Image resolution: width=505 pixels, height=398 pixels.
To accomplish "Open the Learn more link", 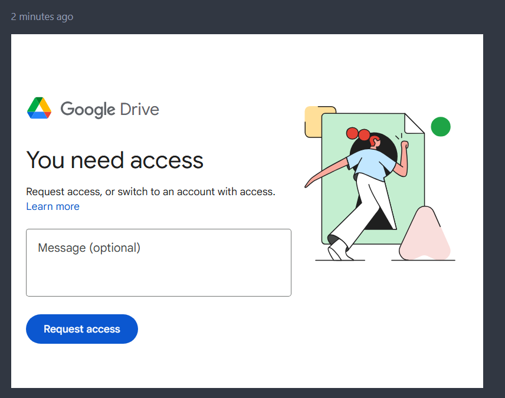I will coord(53,206).
